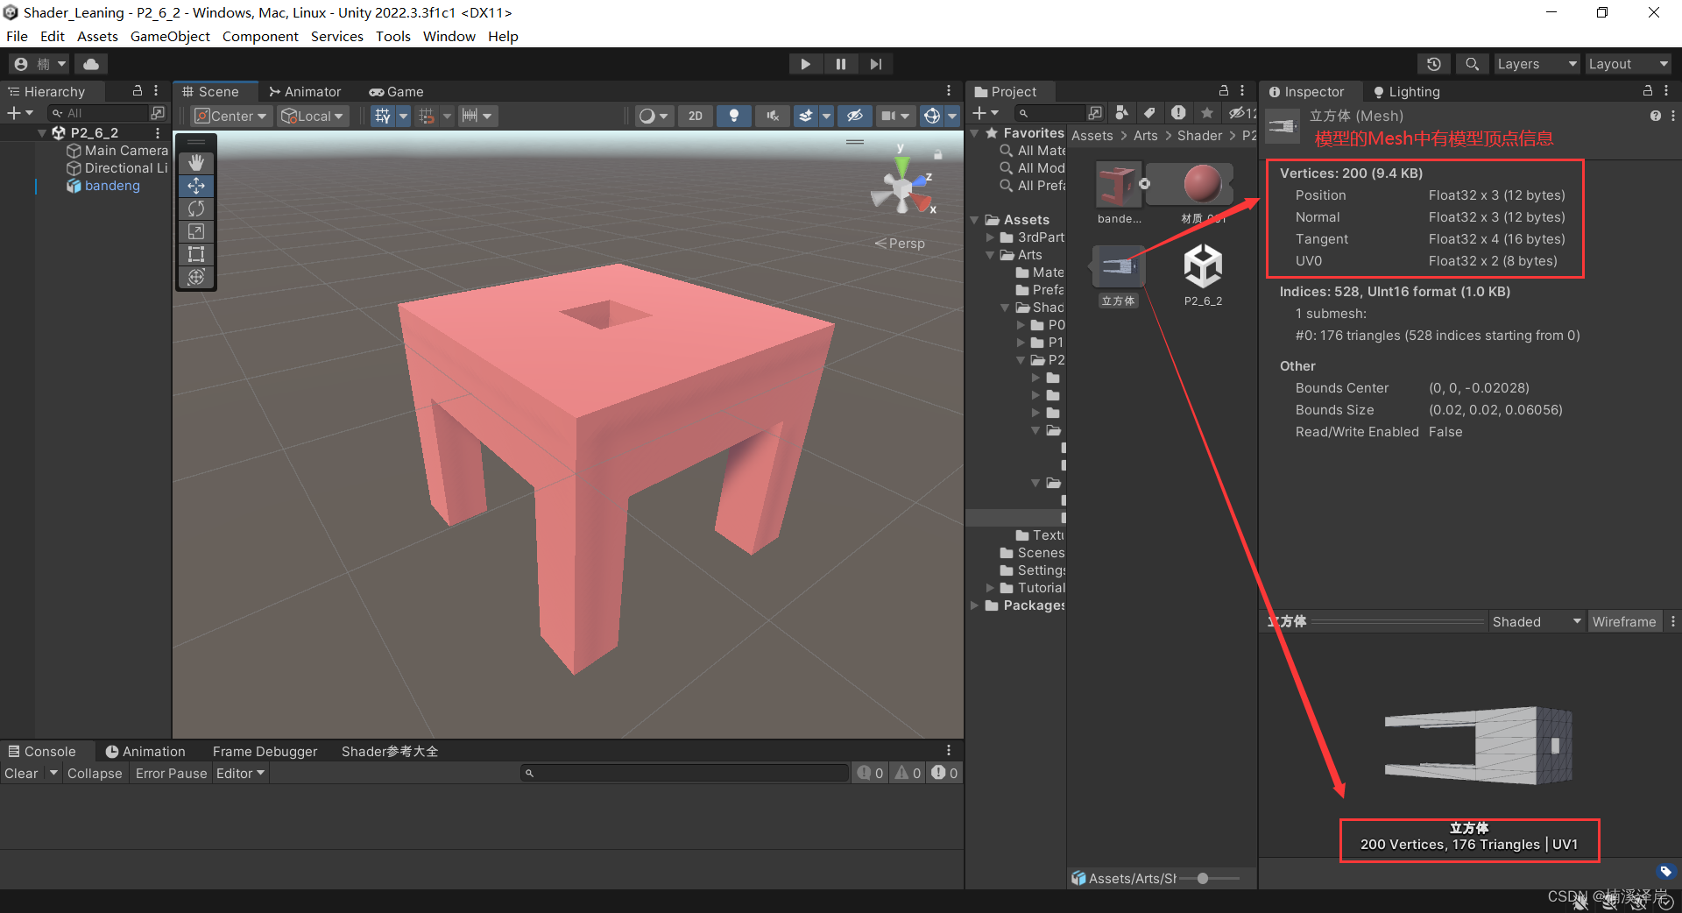Select the Hand view tool
The image size is (1682, 913).
[196, 163]
